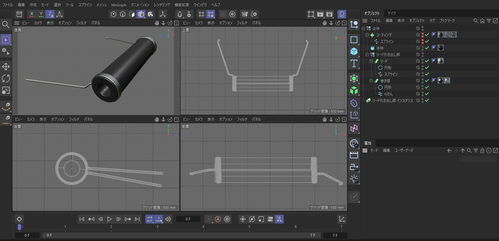The width and height of the screenshot is (499, 241).
Task: Toggle X axis lock
Action: 32,14
